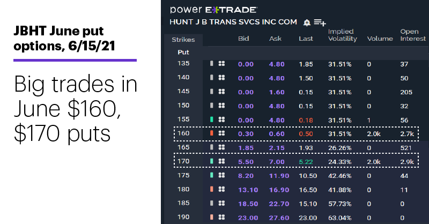Click the alert bell icon beside HUNT J B TRANS
Viewport: 429px width, 224px height.
pos(307,23)
